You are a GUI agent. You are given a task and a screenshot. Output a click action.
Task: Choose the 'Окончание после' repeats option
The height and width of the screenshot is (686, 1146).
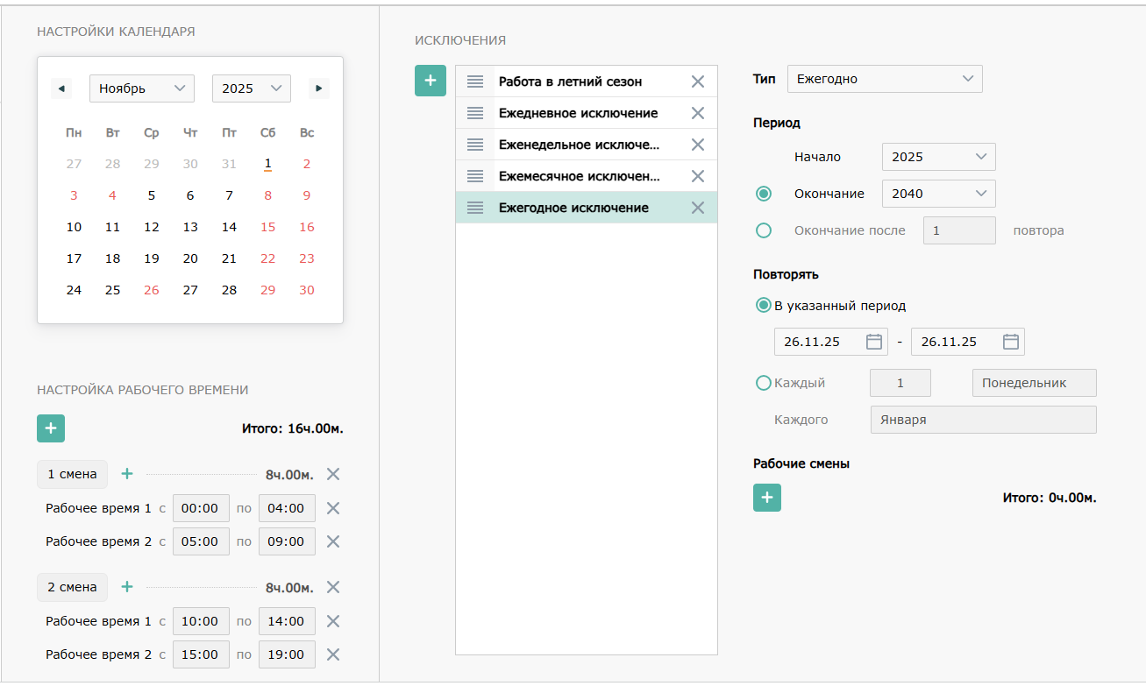(764, 230)
